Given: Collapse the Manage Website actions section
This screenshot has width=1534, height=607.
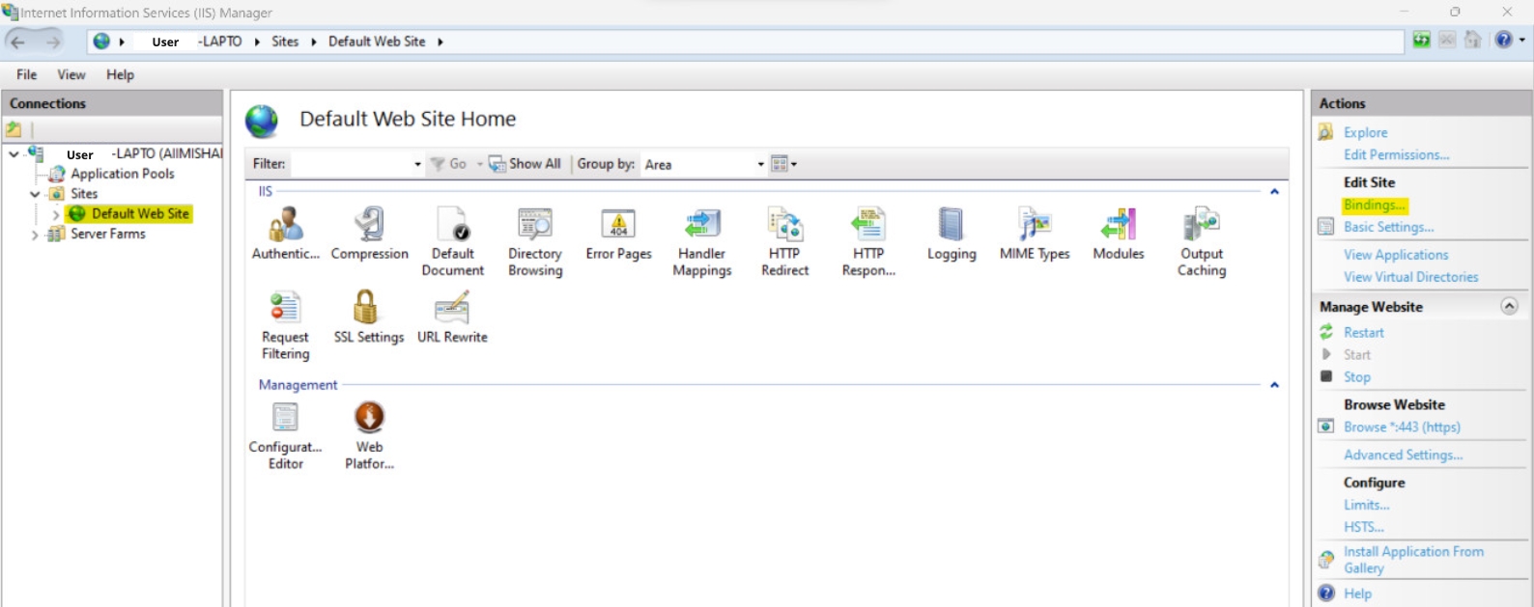Looking at the screenshot, I should click(1509, 306).
